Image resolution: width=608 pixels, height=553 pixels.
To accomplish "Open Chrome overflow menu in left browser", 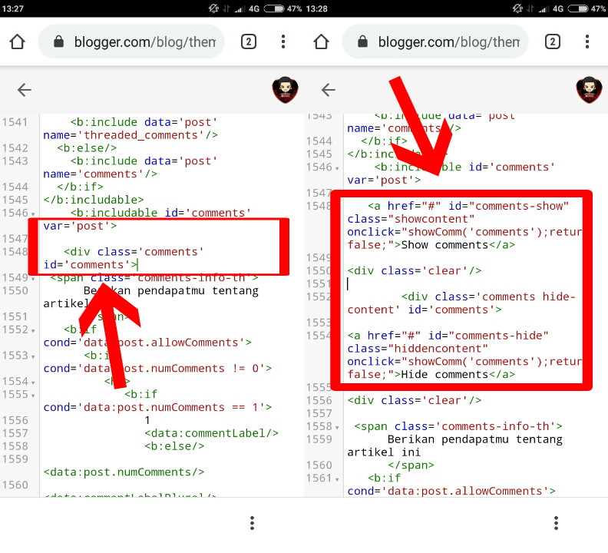I will (x=283, y=41).
